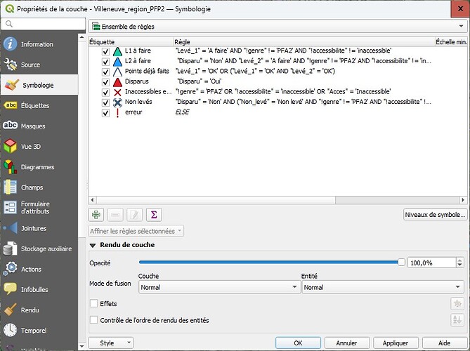Click the search magnifier icon
This screenshot has height=351, width=470.
pyautogui.click(x=9, y=24)
